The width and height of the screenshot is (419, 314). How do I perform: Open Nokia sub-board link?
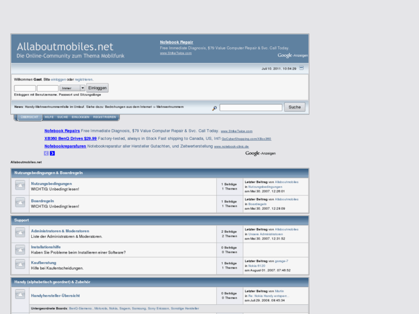pyautogui.click(x=114, y=308)
